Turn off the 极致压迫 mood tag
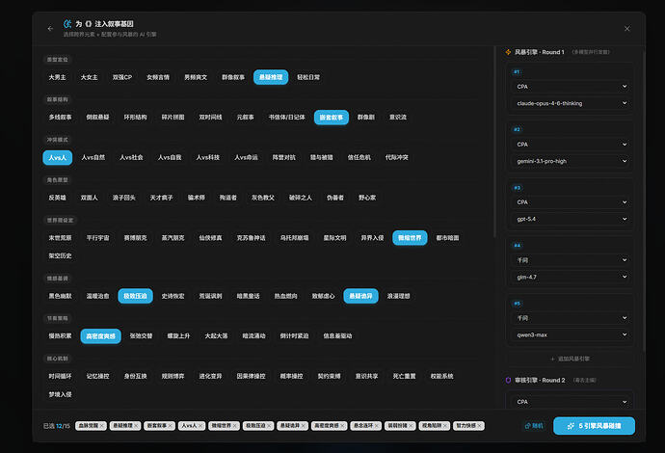 135,296
